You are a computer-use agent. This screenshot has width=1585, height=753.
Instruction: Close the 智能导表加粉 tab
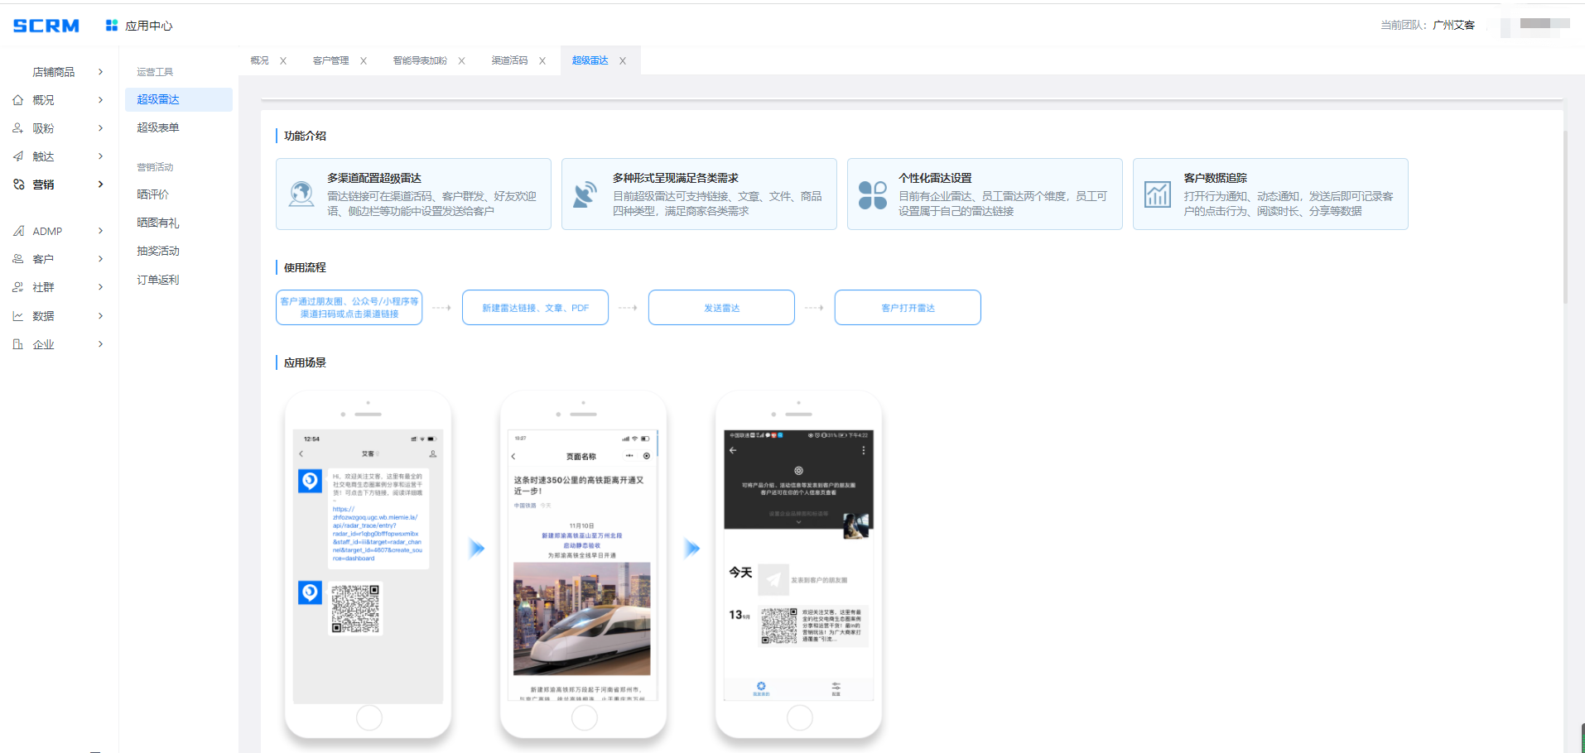(461, 61)
